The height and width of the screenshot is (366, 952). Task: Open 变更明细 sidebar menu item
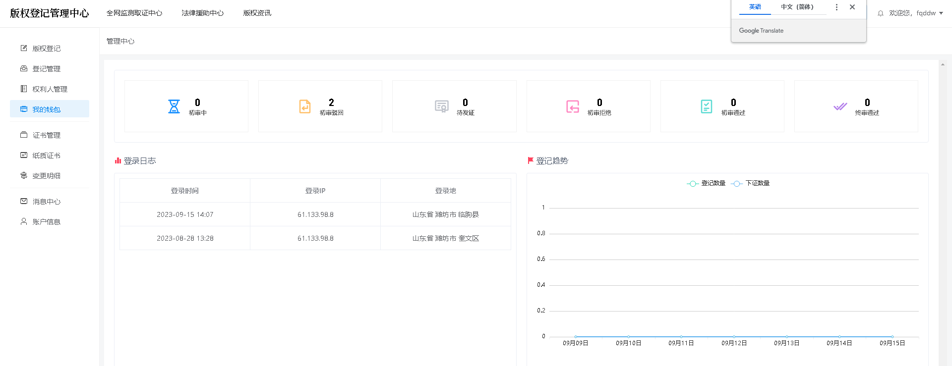[50, 175]
